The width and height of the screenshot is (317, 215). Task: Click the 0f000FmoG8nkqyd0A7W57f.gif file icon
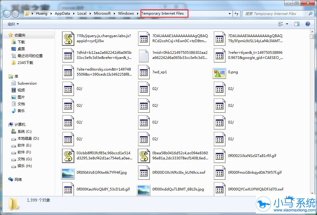[x=219, y=173]
